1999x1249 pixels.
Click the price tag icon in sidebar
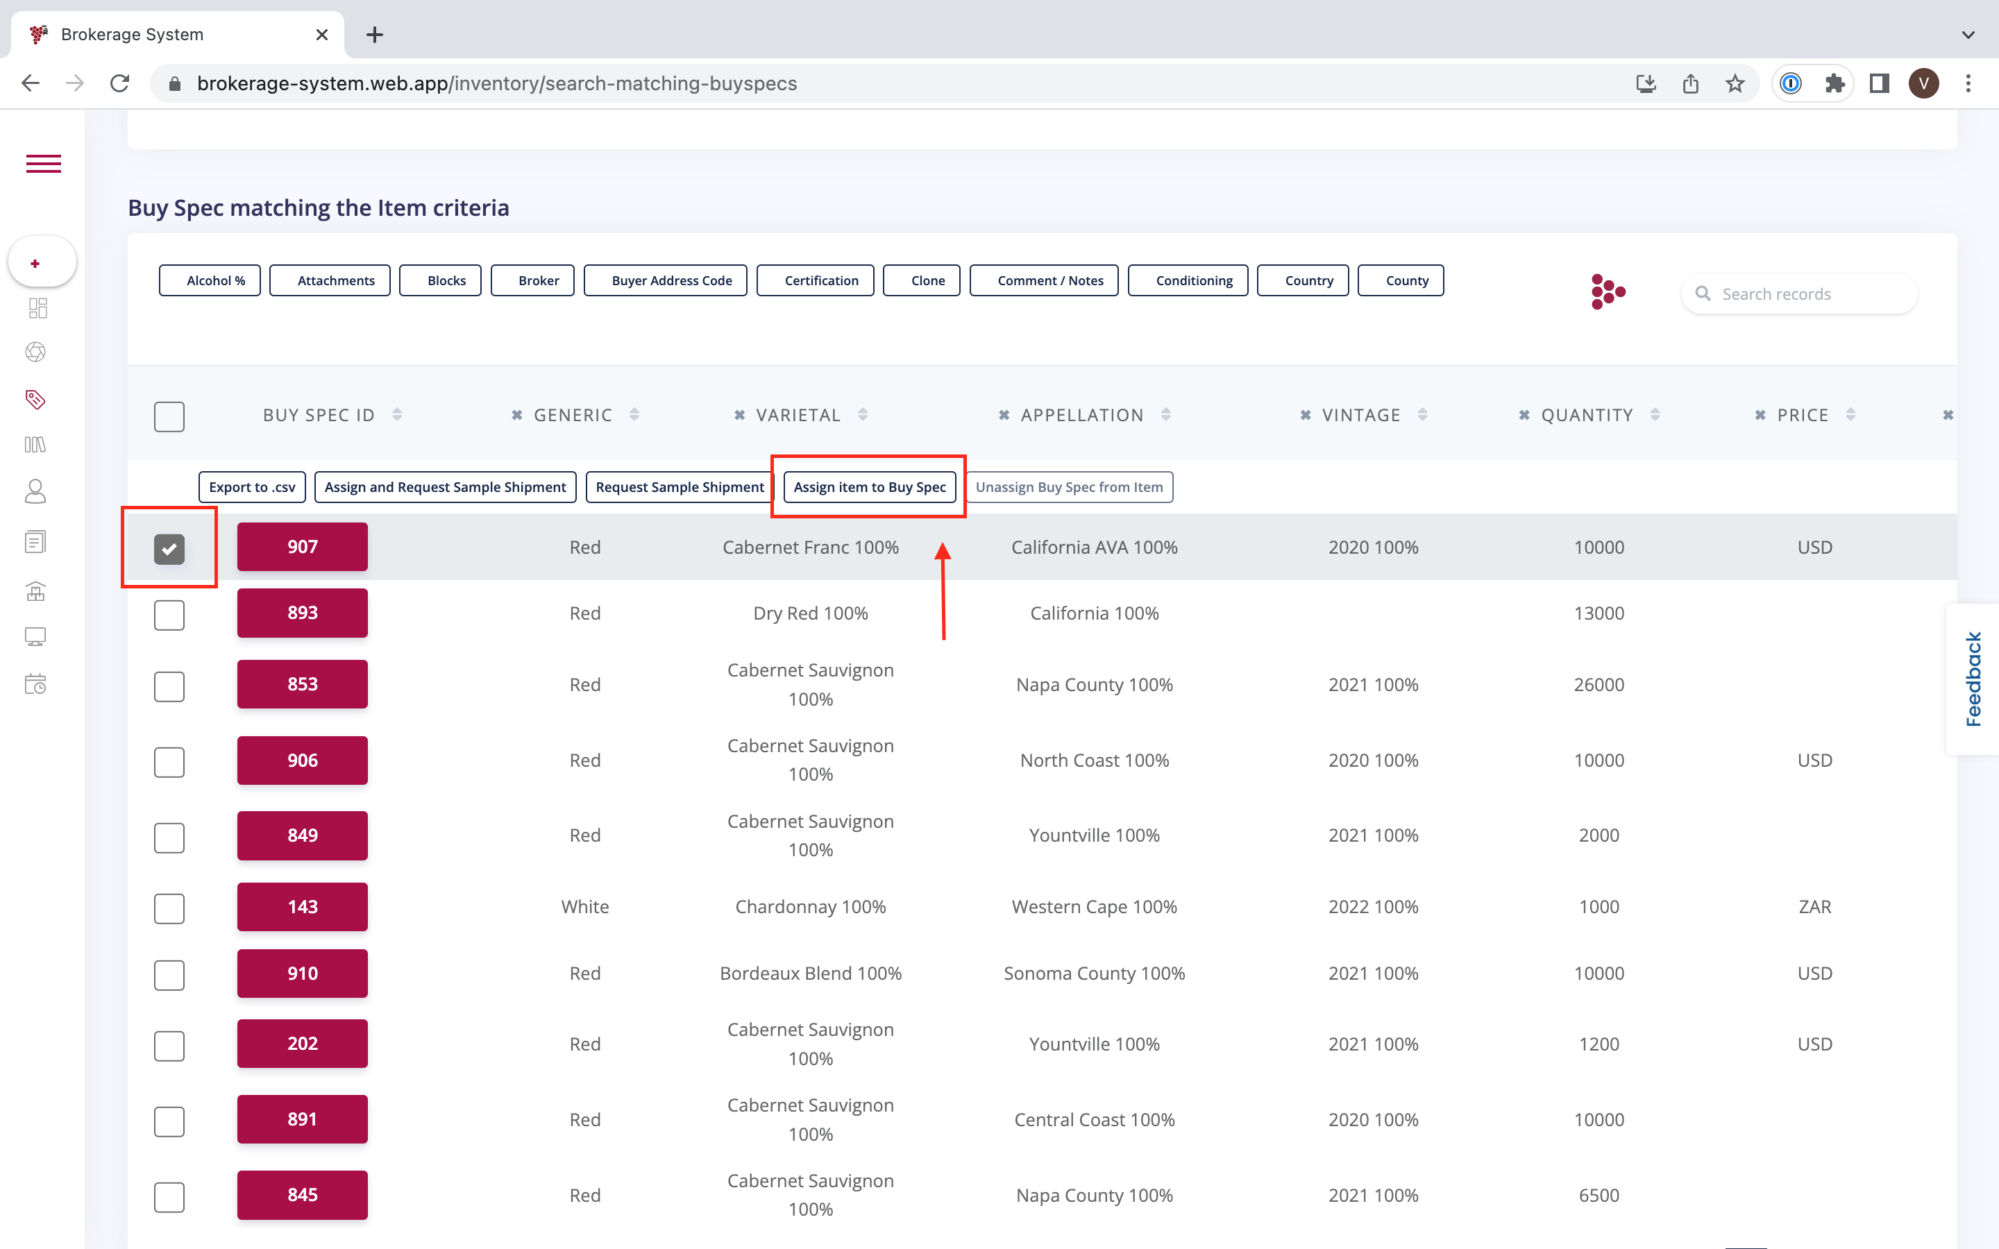[x=35, y=400]
